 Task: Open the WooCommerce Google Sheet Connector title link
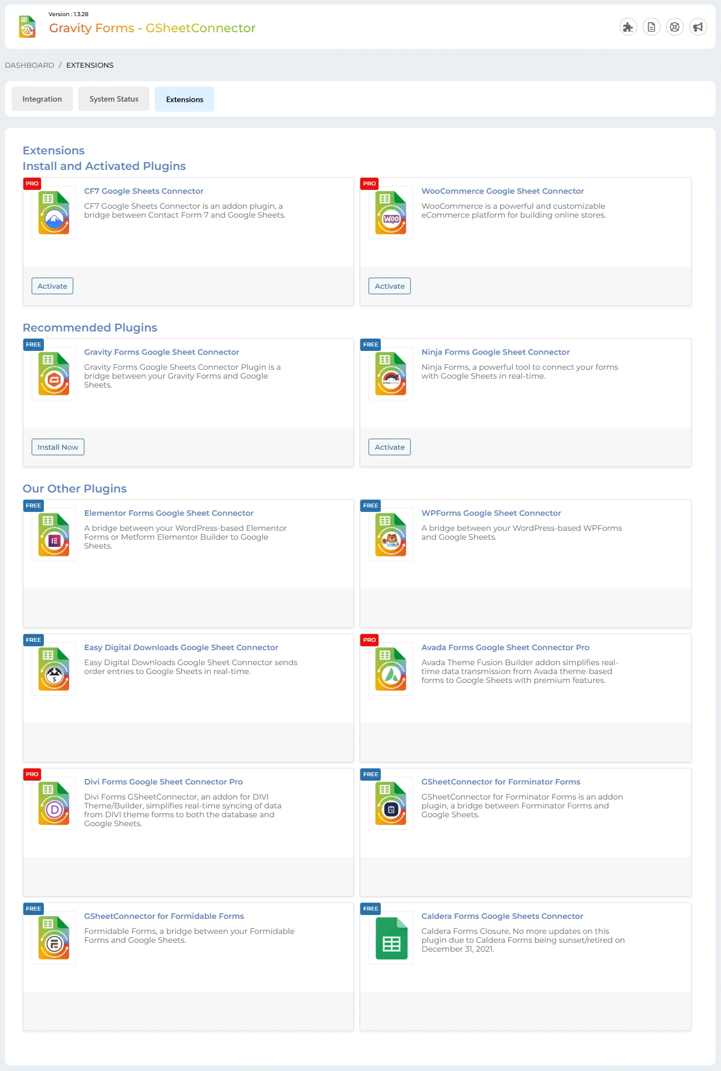(x=503, y=191)
